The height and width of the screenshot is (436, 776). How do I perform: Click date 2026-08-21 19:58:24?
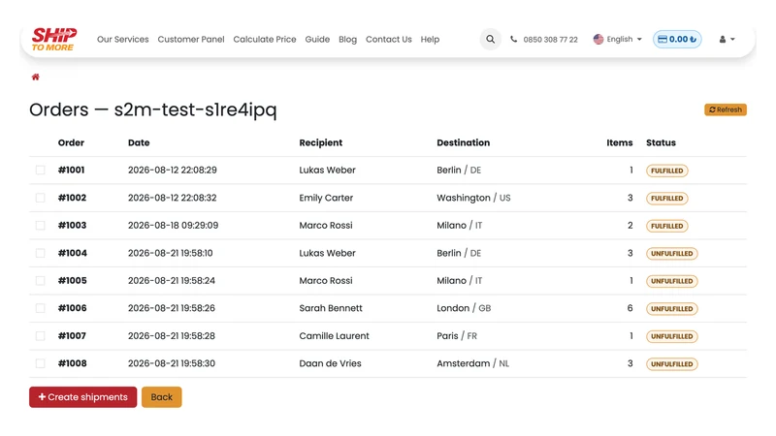(x=172, y=281)
